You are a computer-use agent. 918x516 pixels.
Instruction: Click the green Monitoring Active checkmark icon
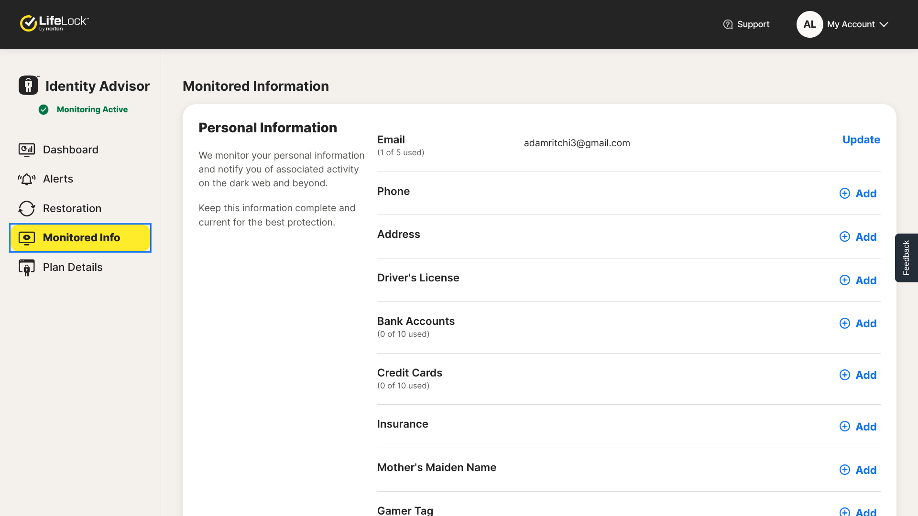pyautogui.click(x=44, y=110)
